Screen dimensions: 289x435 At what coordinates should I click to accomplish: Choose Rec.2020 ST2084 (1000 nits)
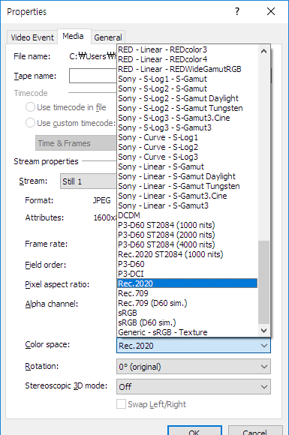(188, 254)
